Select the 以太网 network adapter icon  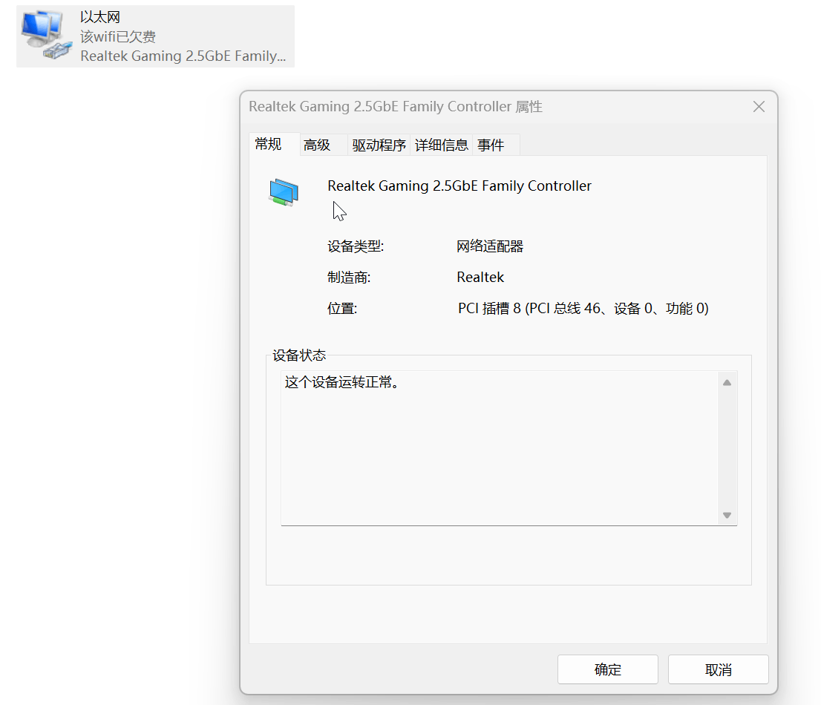46,36
